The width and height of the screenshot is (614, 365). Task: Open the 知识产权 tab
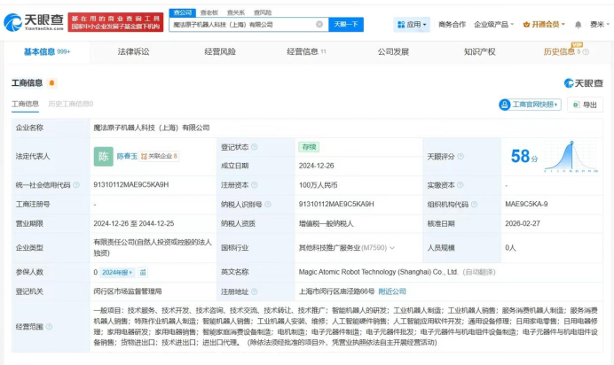coord(480,51)
